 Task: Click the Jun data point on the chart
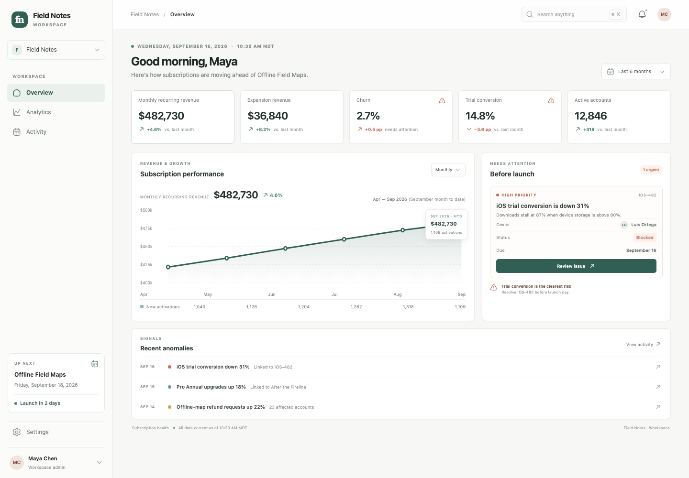click(286, 249)
